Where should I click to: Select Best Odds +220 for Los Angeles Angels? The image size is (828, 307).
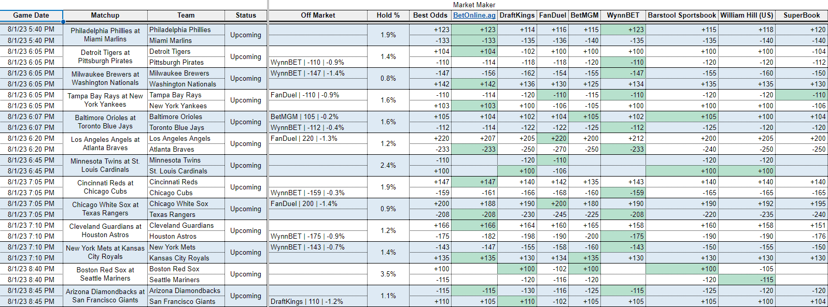430,138
